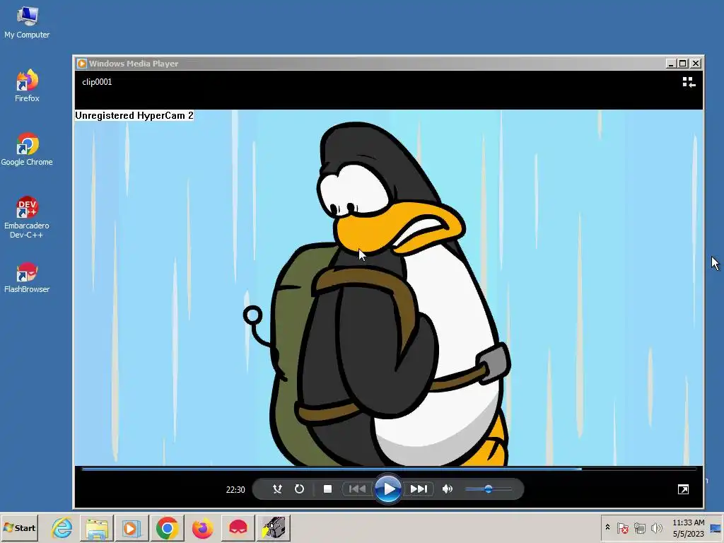
Task: Mute the player volume
Action: point(448,489)
